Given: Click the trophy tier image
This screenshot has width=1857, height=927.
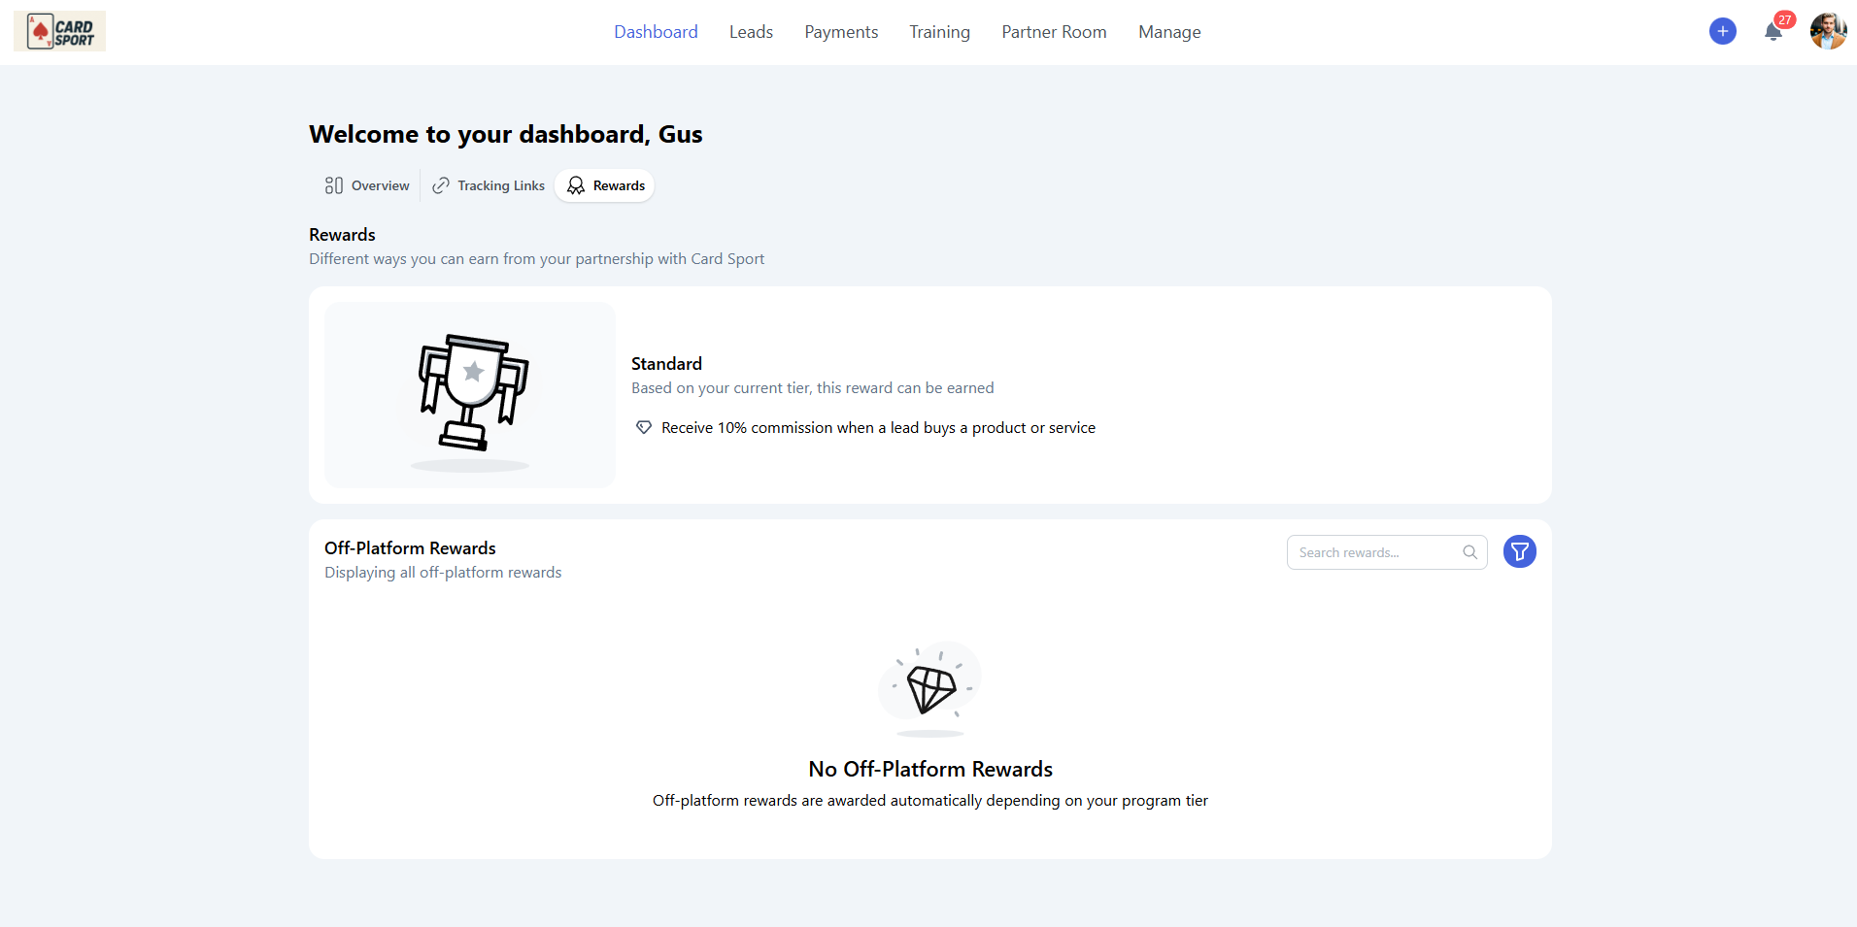Looking at the screenshot, I should coord(471,394).
